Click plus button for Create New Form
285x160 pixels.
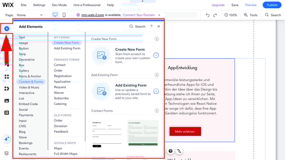(x=156, y=55)
